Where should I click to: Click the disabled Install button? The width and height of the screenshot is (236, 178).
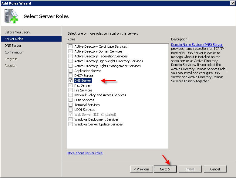pyautogui.click(x=190, y=169)
